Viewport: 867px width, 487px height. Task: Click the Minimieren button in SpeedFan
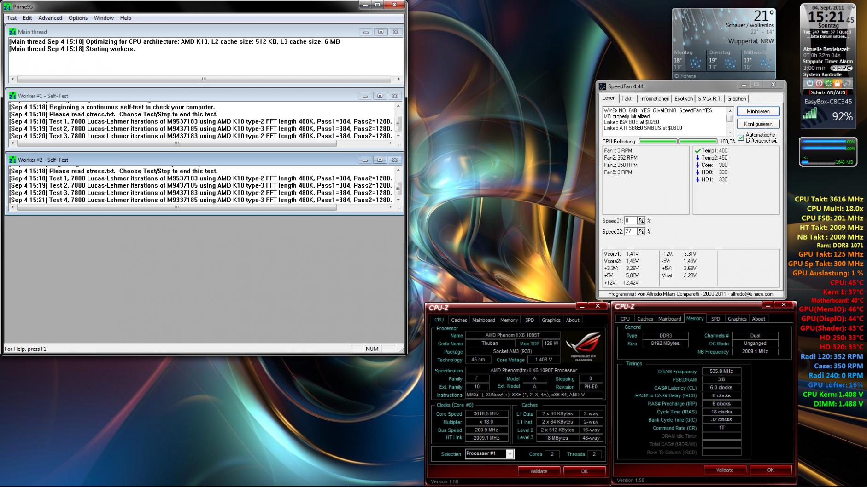coord(758,111)
